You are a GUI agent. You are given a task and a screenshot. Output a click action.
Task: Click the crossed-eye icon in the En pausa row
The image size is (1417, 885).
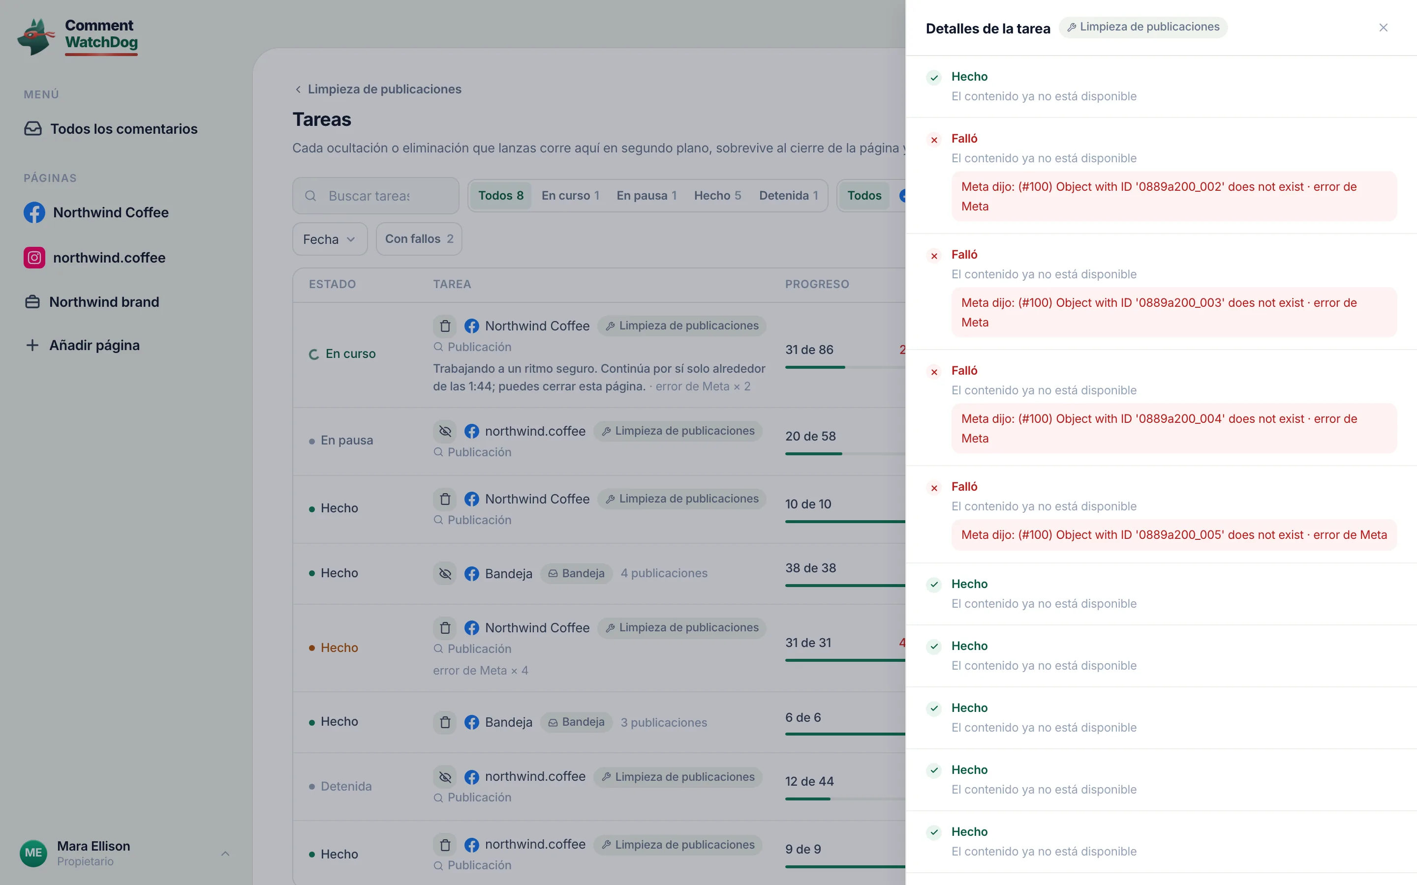coord(445,431)
